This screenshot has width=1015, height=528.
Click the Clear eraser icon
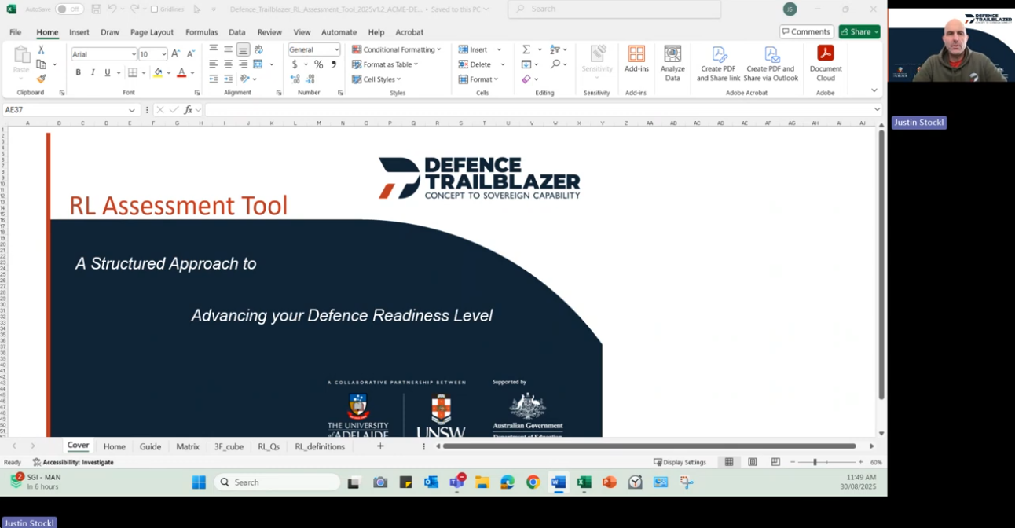(x=526, y=79)
